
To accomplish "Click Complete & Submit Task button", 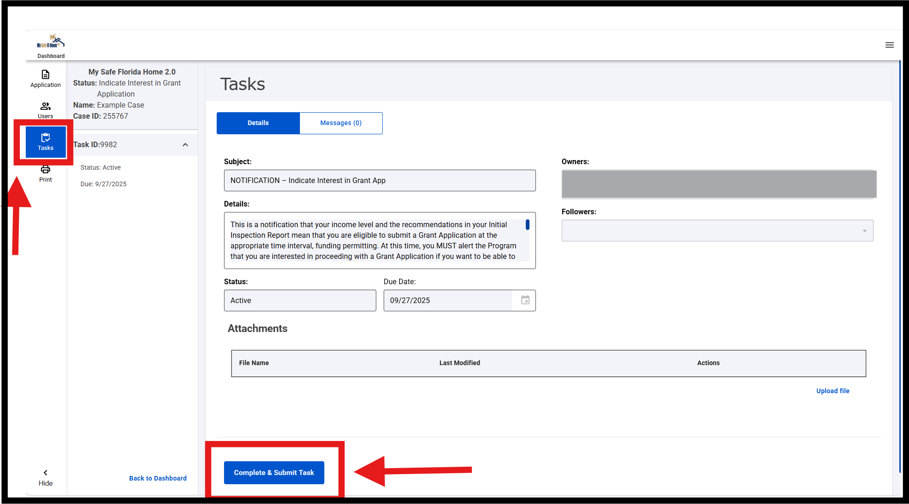I will 274,473.
